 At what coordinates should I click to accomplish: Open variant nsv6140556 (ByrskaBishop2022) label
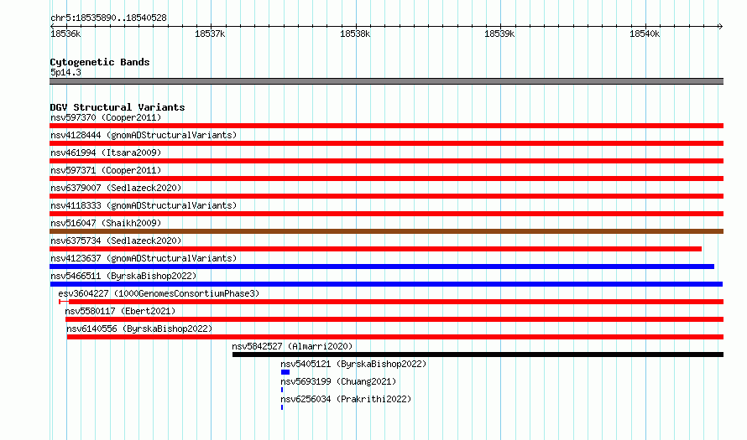[139, 329]
